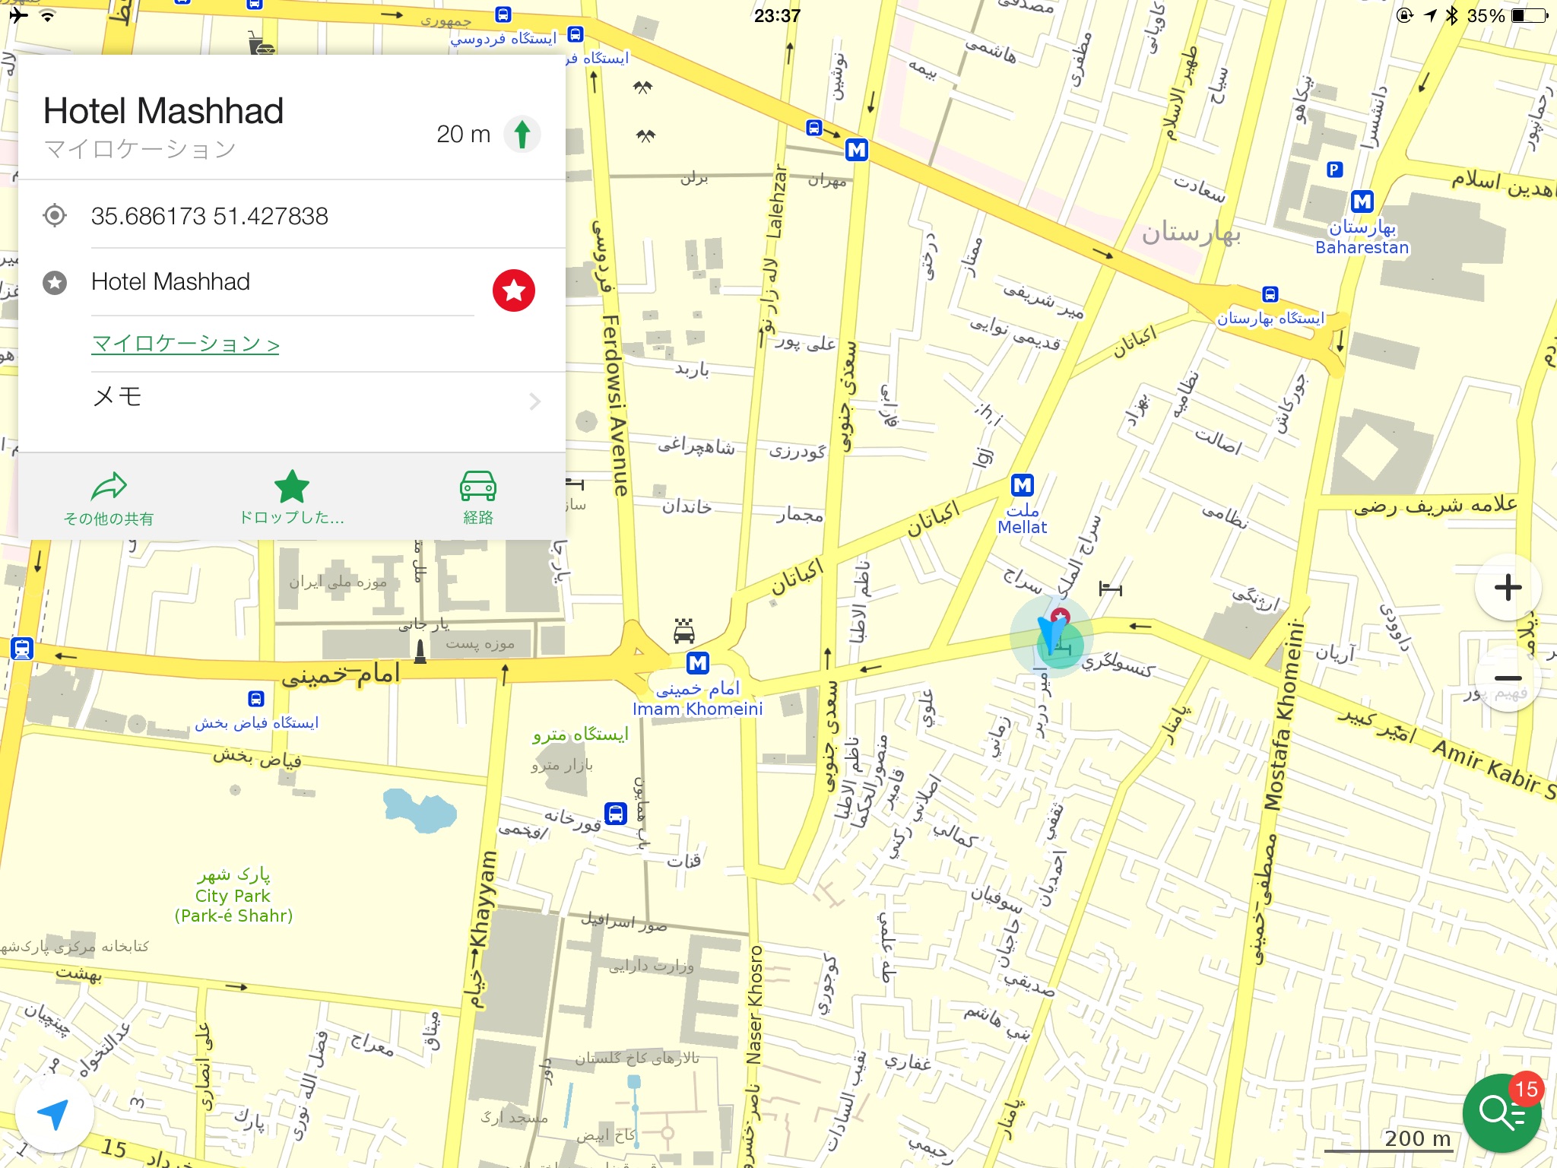Zoom in with the plus button
This screenshot has width=1557, height=1168.
(1508, 588)
